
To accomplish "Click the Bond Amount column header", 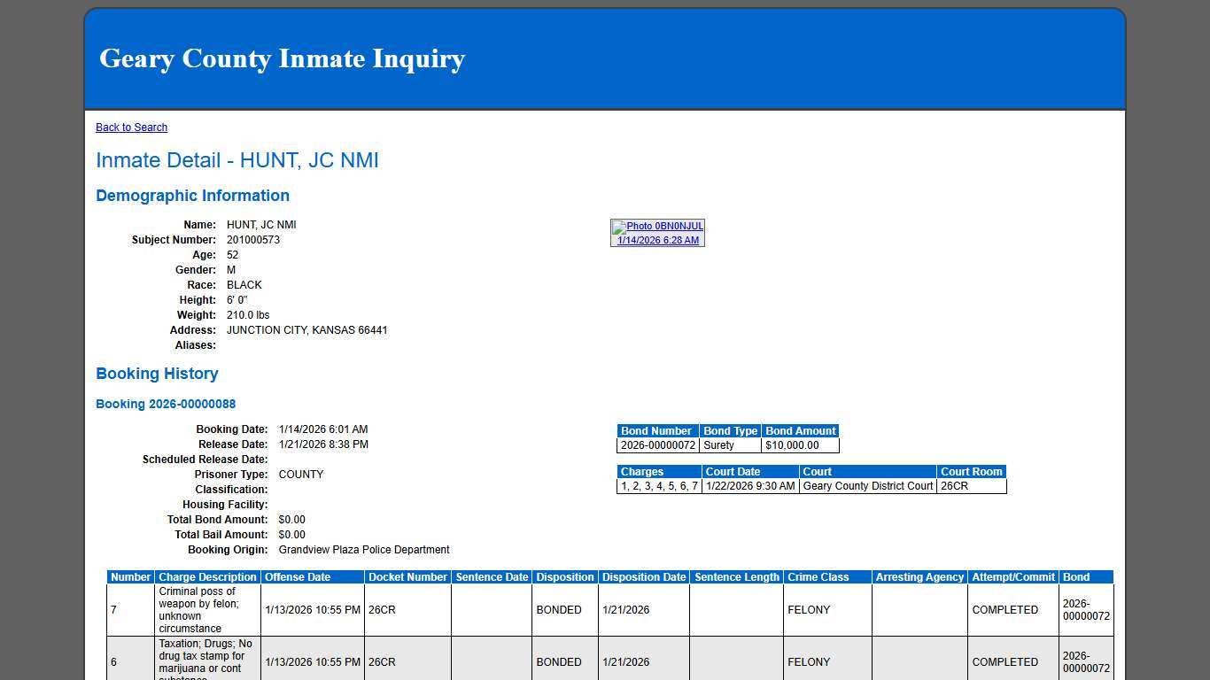I will click(800, 430).
